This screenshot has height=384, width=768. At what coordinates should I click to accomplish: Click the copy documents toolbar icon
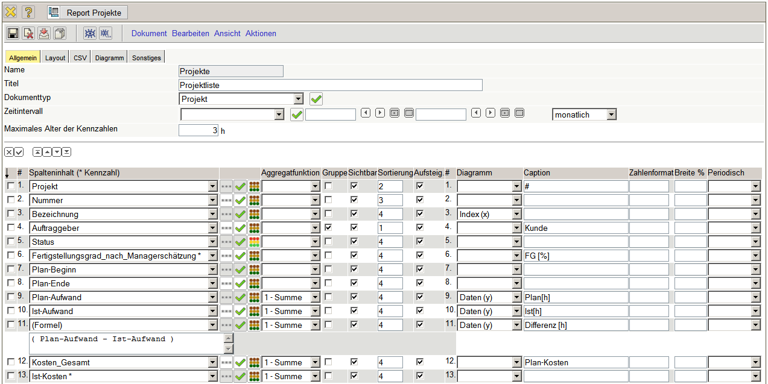(60, 34)
